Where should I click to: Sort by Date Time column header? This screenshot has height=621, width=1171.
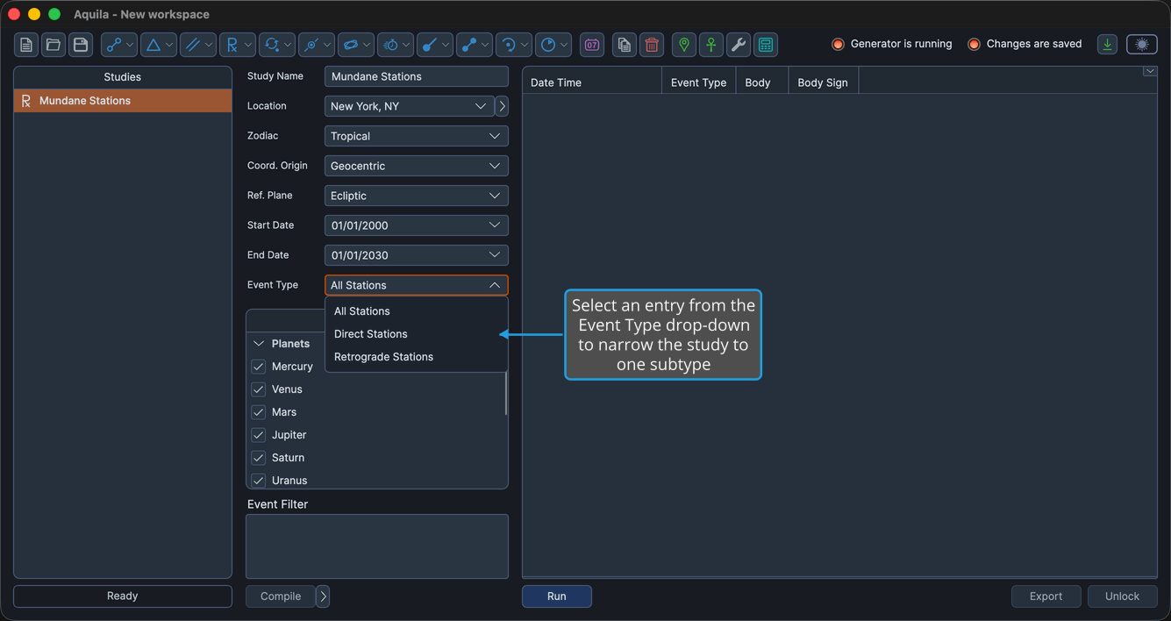coord(592,82)
